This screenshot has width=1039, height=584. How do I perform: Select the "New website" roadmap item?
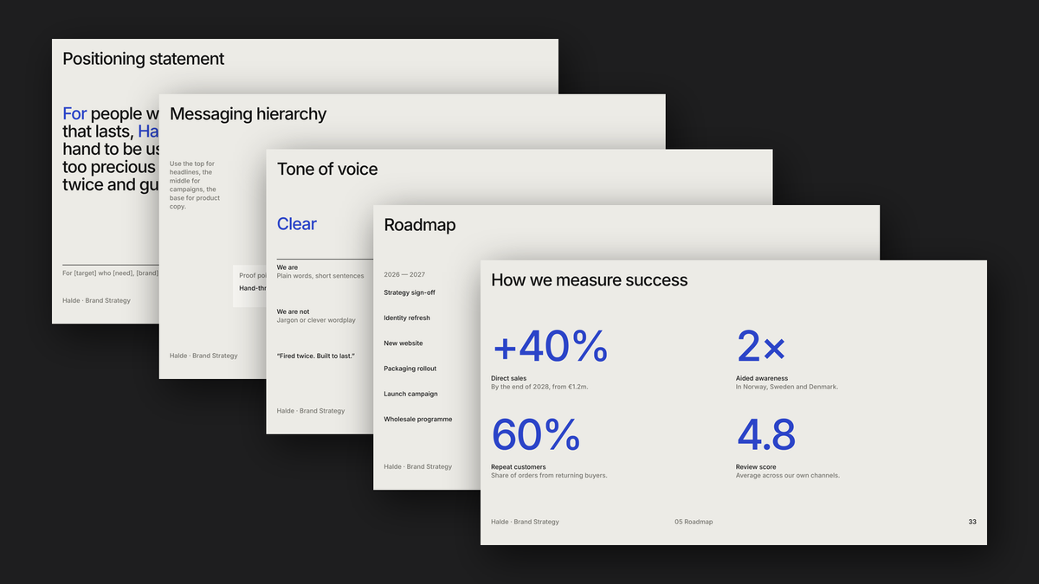[x=403, y=343]
